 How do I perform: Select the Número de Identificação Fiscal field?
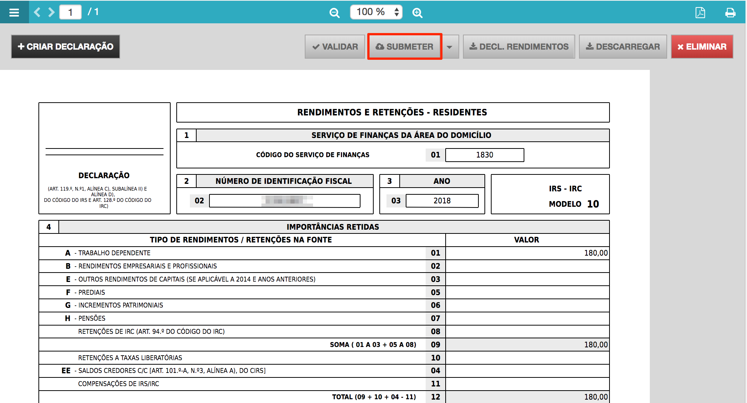pos(285,200)
